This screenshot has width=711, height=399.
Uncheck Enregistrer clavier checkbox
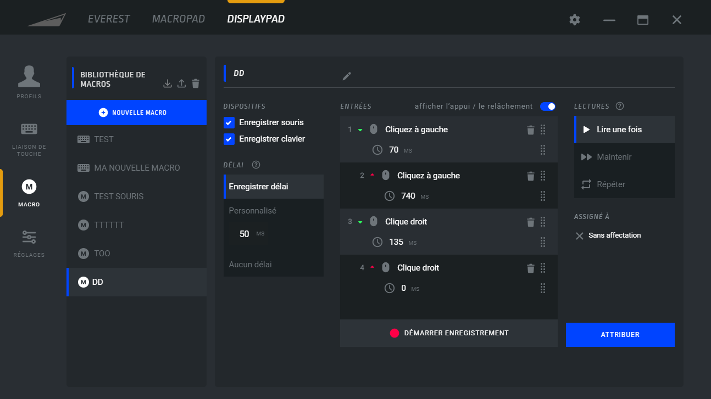click(229, 139)
